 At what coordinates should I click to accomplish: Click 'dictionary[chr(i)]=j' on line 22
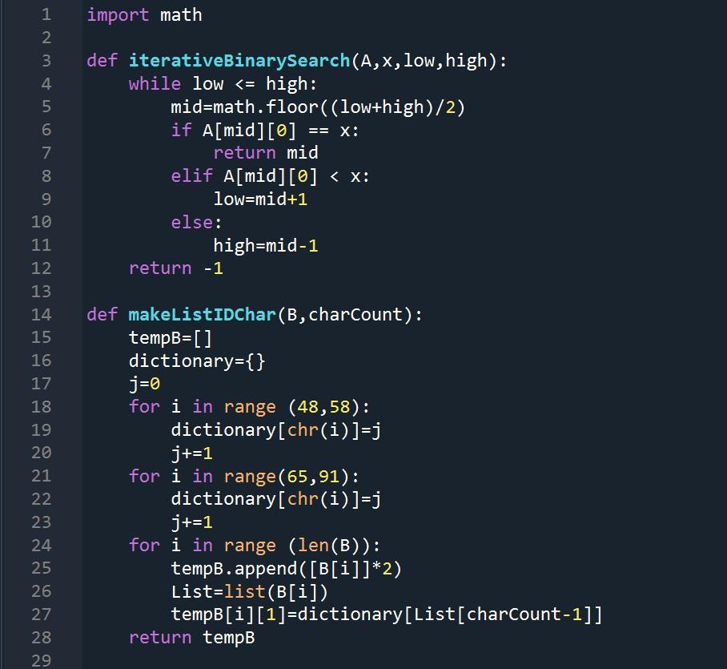coord(276,499)
